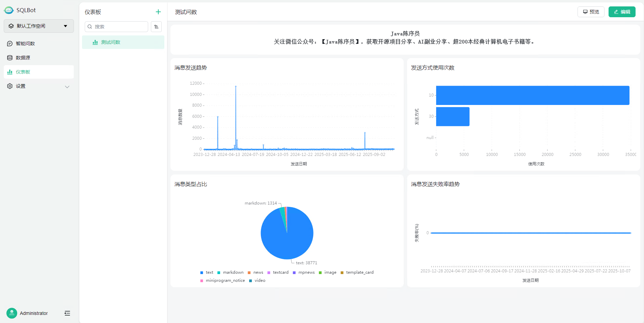Viewport: 644px width, 323px height.
Task: Click the dashboard list sort icon
Action: click(x=156, y=27)
